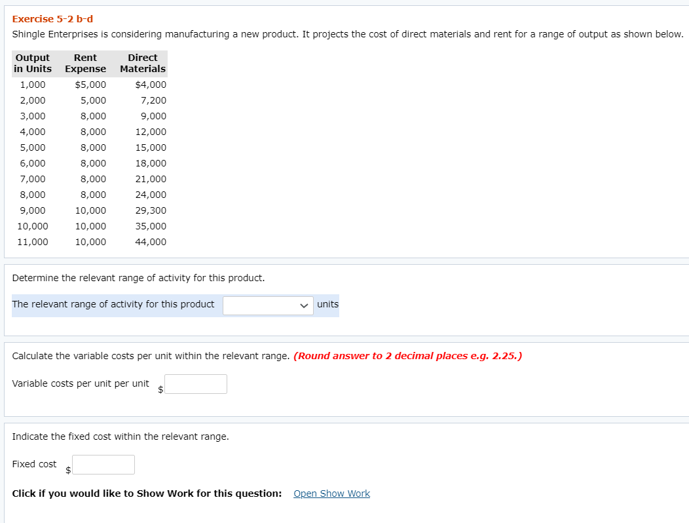Click the 2,000 output units cell
The height and width of the screenshot is (523, 689).
33,100
